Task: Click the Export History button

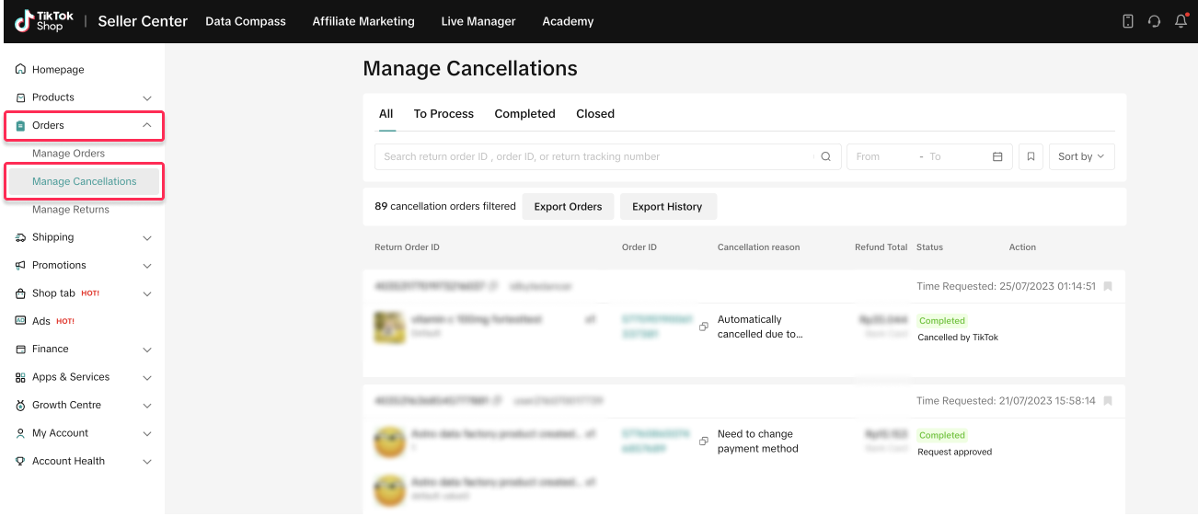Action: (x=667, y=207)
